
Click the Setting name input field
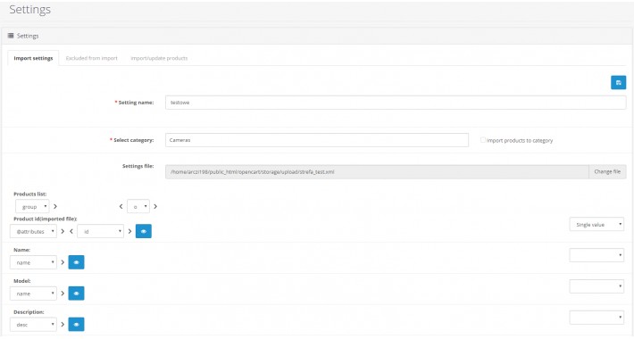point(396,103)
